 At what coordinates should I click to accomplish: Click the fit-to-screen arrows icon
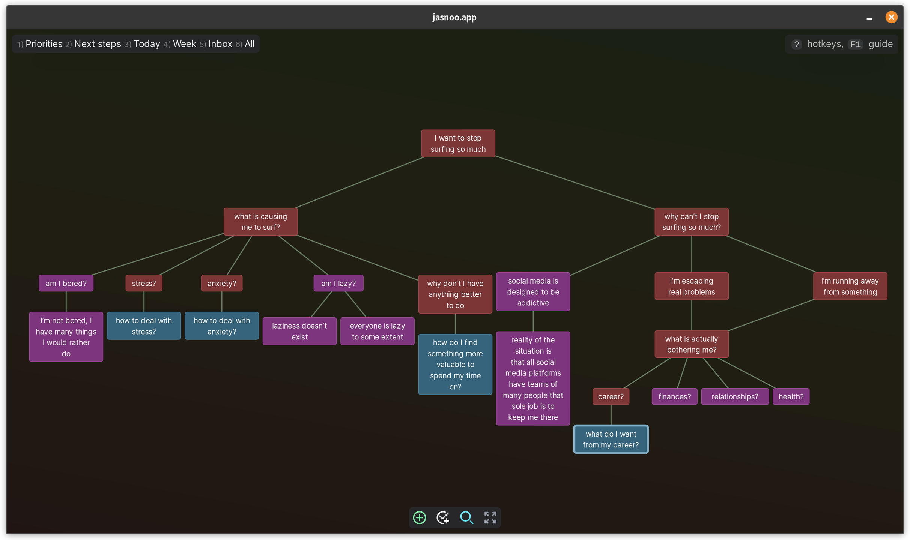click(x=490, y=518)
